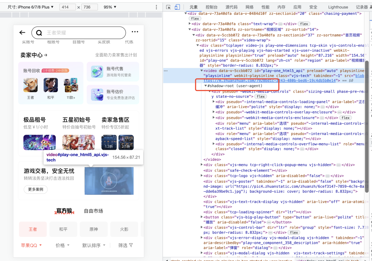
Task: Click the 更多案例 button
Action: pyautogui.click(x=35, y=189)
